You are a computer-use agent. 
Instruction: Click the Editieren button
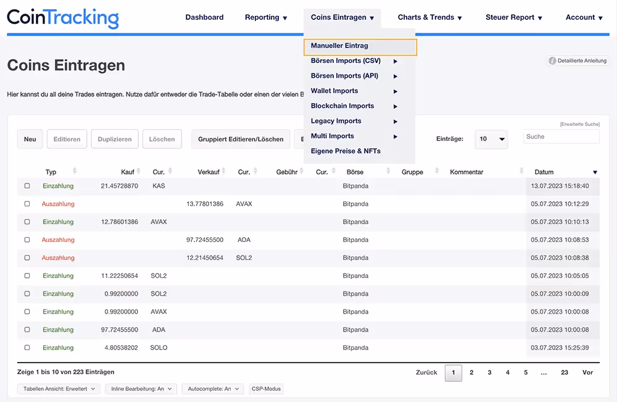67,139
